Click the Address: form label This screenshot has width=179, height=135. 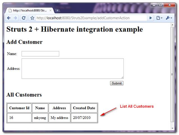[13, 69]
